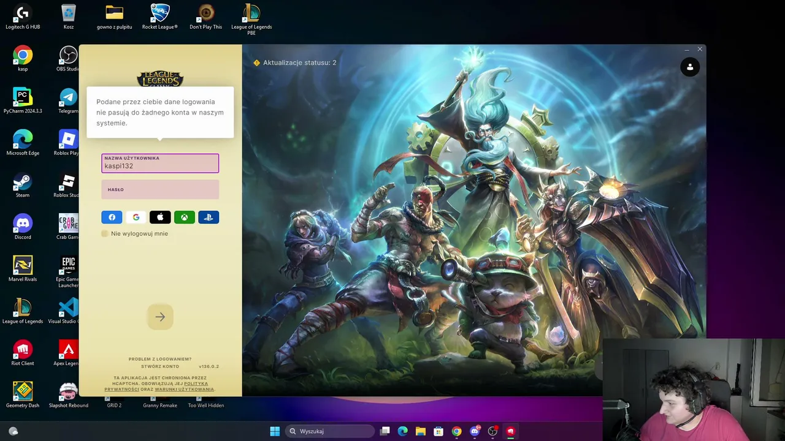Select the League of Legends desktop icon
Viewport: 785px width, 441px height.
[23, 311]
